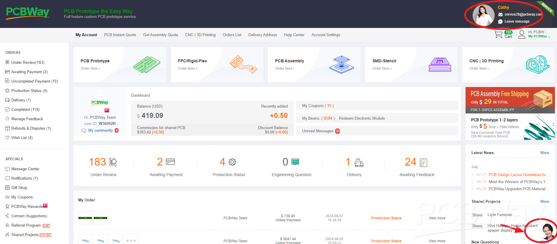This screenshot has width=557, height=244.
Task: Click the Awaiting Feedback clipboard icon
Action: (x=423, y=162)
